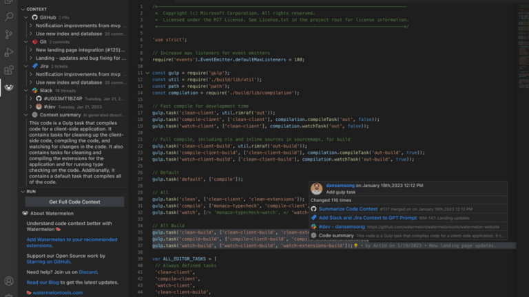Click the Context summary AI icon
Viewport: 529px width, 297px height.
click(34, 115)
